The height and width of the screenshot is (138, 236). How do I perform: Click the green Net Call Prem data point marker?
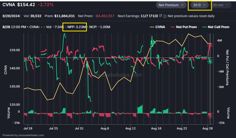pos(210,61)
